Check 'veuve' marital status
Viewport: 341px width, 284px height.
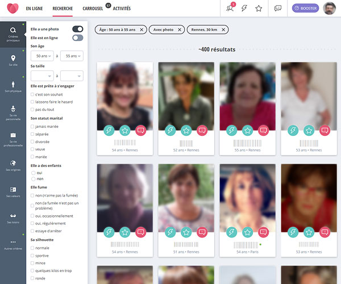pos(32,149)
